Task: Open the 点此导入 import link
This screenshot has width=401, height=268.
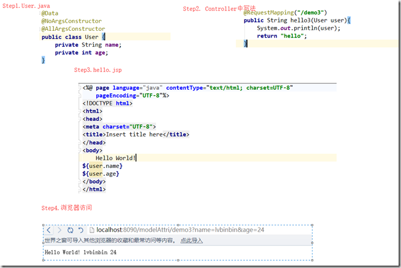Action: click(x=191, y=241)
